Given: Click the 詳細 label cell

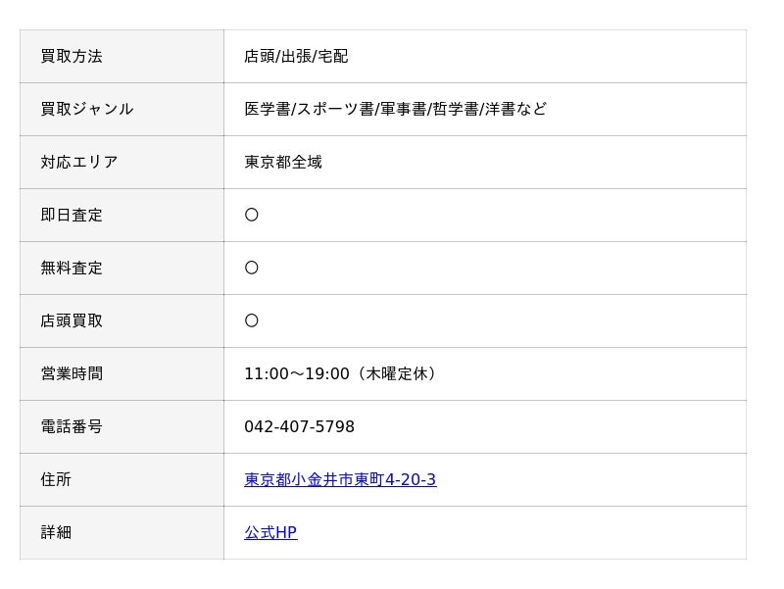Looking at the screenshot, I should click(56, 533).
